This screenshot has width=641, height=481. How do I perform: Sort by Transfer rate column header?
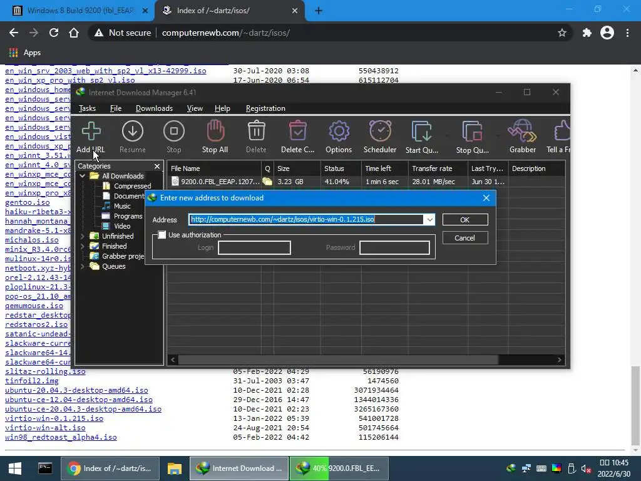pyautogui.click(x=438, y=168)
